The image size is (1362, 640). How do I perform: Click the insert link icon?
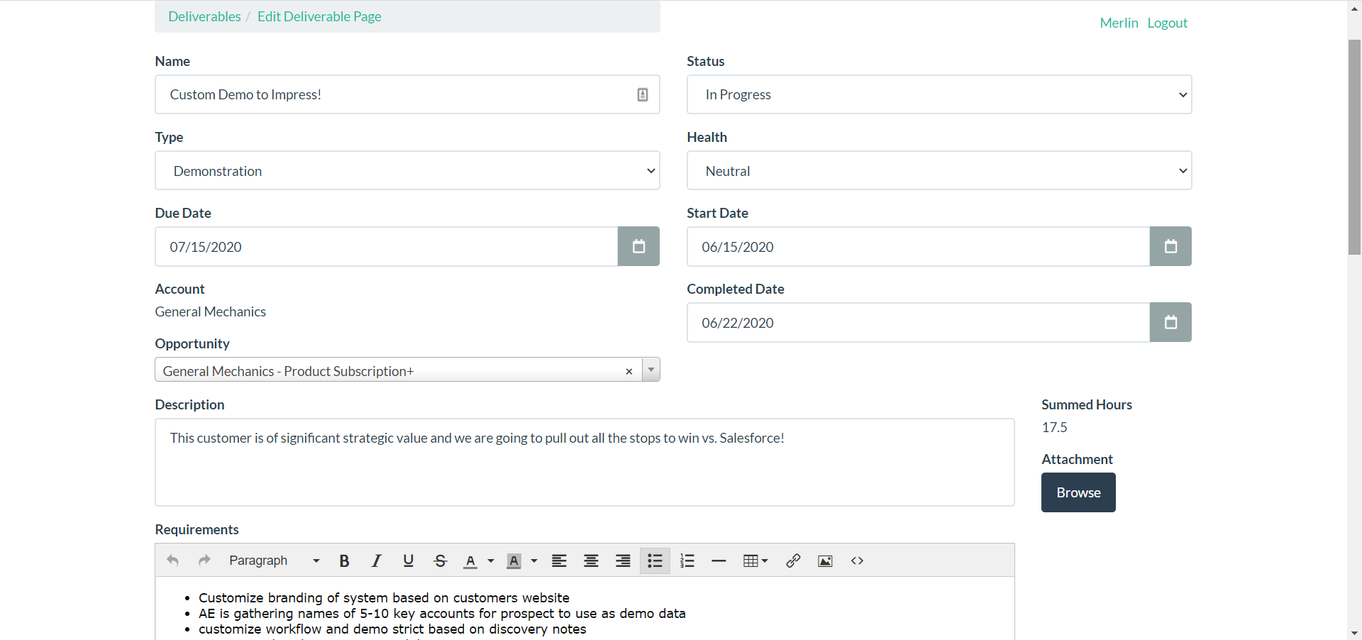click(x=793, y=561)
